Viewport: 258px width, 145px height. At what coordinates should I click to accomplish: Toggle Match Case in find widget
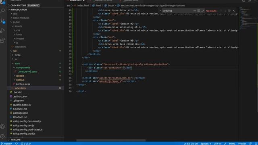click(195, 11)
